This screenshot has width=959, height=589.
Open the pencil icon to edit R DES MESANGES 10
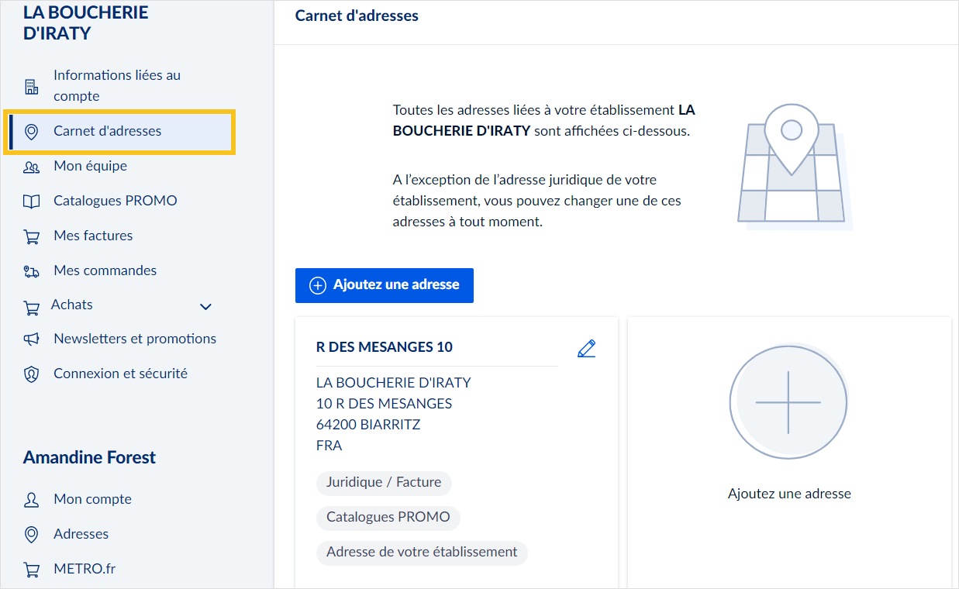click(587, 348)
